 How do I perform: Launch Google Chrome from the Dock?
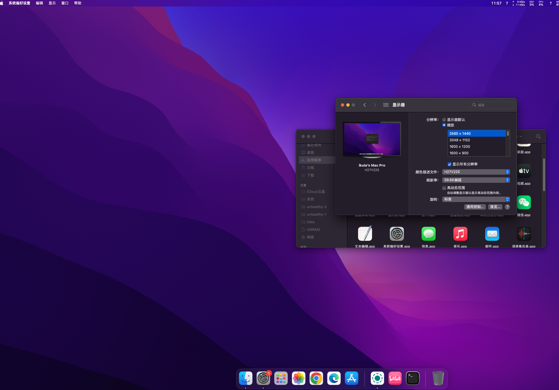click(x=316, y=378)
